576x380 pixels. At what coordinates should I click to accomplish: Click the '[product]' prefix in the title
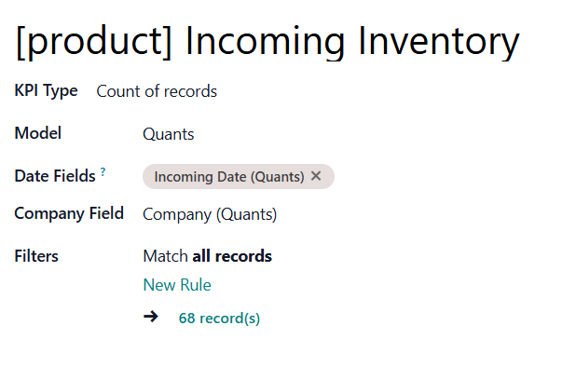[x=93, y=41]
